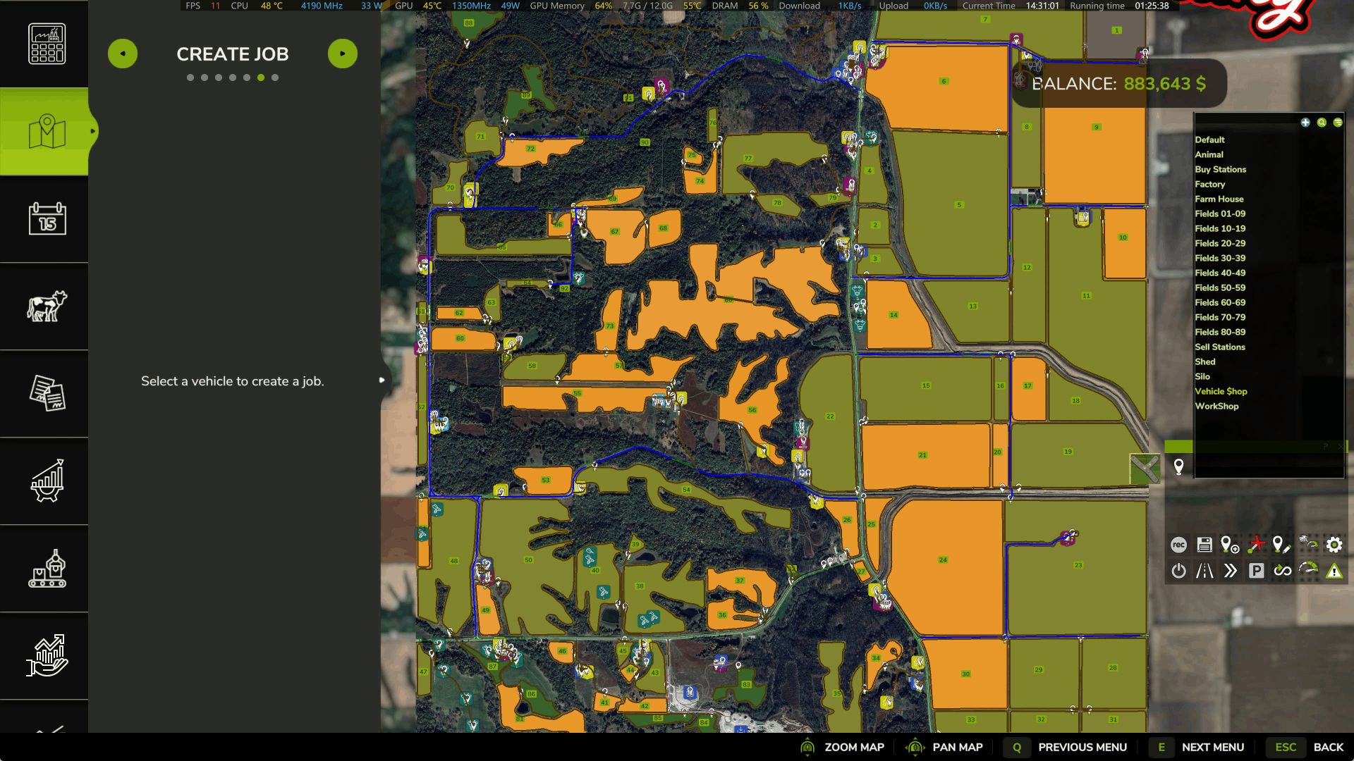Click the warning triangle icon
The image size is (1354, 761).
point(1334,571)
